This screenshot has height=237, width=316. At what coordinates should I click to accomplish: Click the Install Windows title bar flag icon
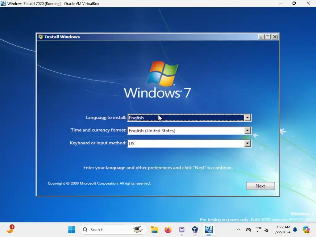40,37
